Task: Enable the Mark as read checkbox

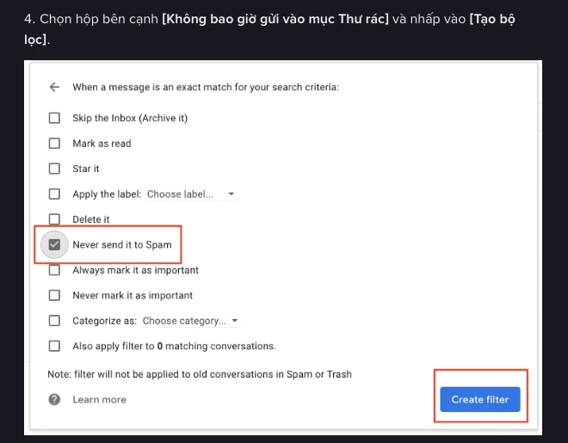Action: [x=54, y=144]
